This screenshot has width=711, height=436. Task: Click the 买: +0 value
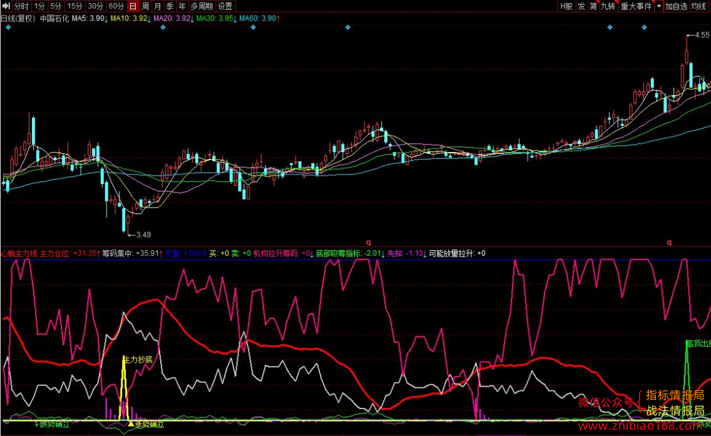[x=219, y=253]
